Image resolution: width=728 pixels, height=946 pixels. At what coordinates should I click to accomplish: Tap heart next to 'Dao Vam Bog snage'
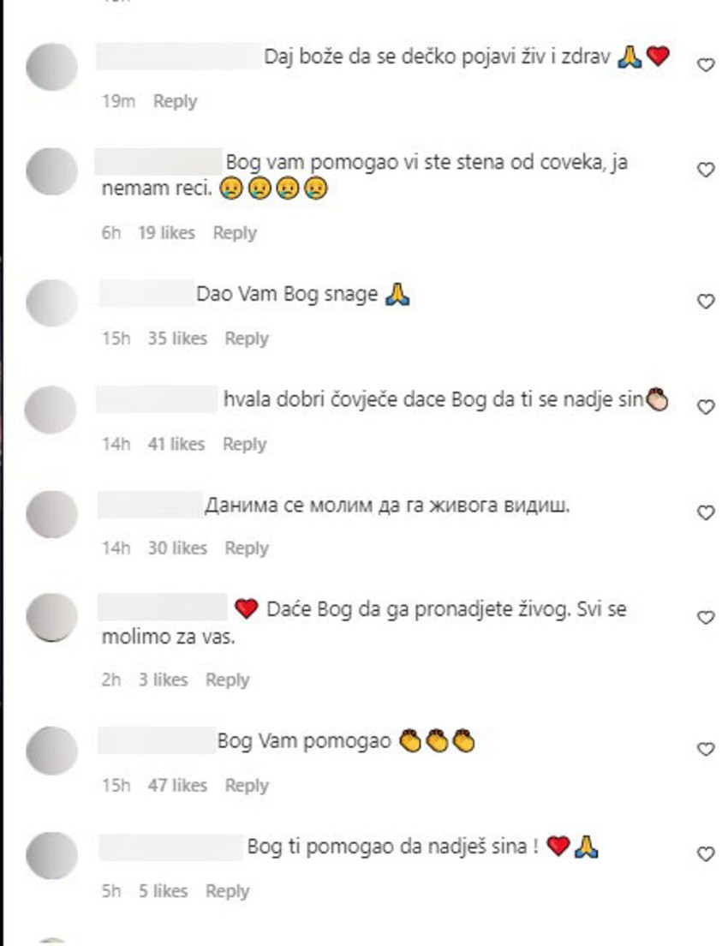click(706, 301)
